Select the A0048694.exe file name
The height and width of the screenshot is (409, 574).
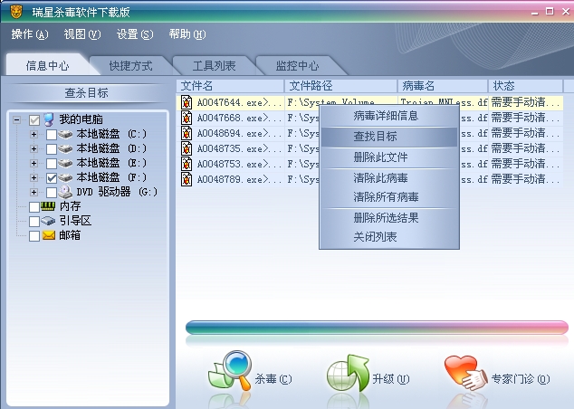pos(239,134)
